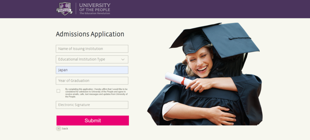Screen dimensions: 310x140
Task: Select the country field showing Japan
Action: 92,70
